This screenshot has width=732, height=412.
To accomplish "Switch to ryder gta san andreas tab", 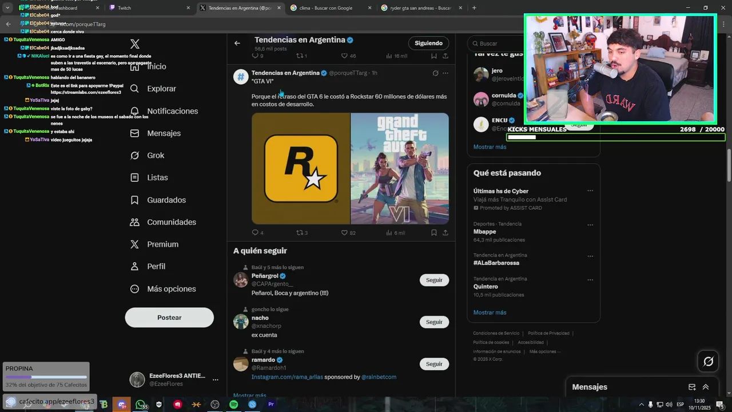I will [x=421, y=8].
